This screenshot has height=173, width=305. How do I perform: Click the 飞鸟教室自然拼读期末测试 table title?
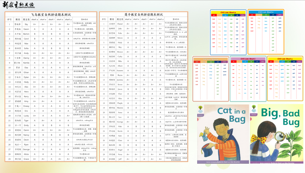click(51, 15)
